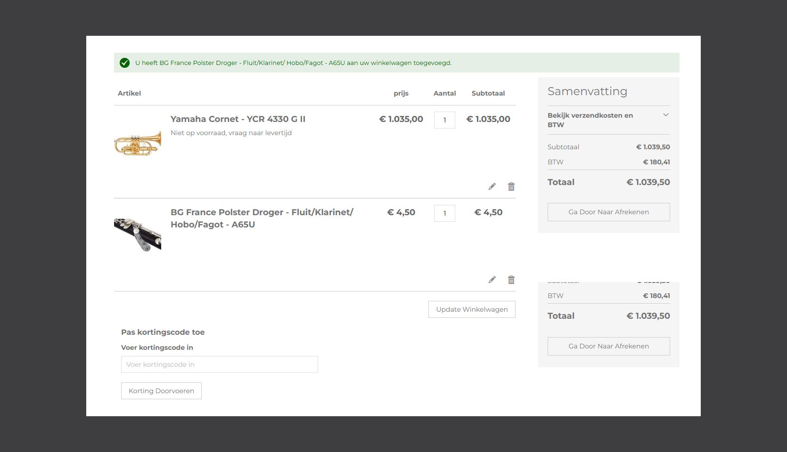Click the Subtotaal column header
This screenshot has width=787, height=452.
pos(488,93)
